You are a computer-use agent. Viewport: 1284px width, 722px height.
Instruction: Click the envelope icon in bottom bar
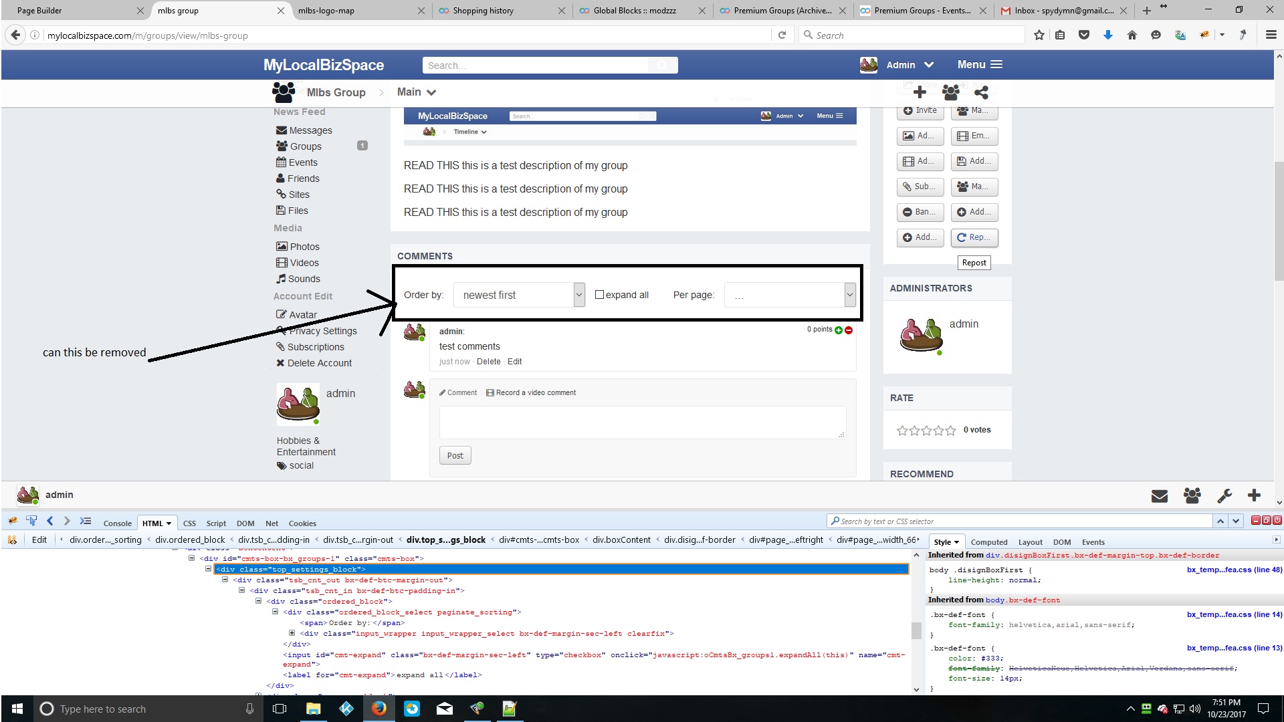point(1160,495)
